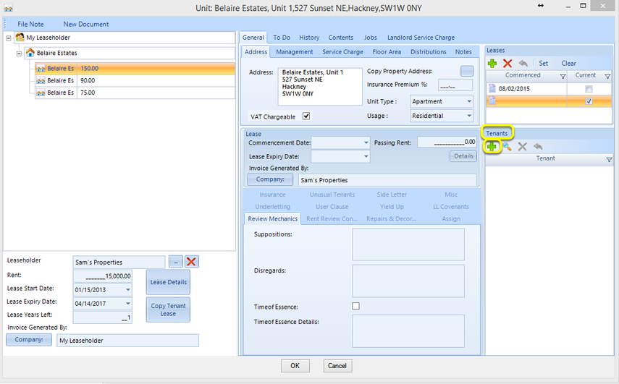Screen dimensions: 619x384
Task: Open the Distributions sub-tab
Action: [x=429, y=51]
